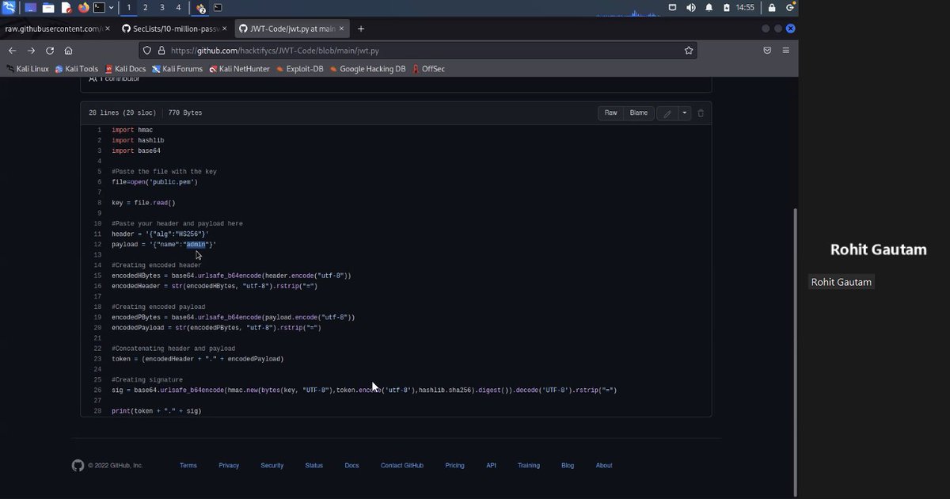Open the Kali applications menu icon

click(x=9, y=7)
